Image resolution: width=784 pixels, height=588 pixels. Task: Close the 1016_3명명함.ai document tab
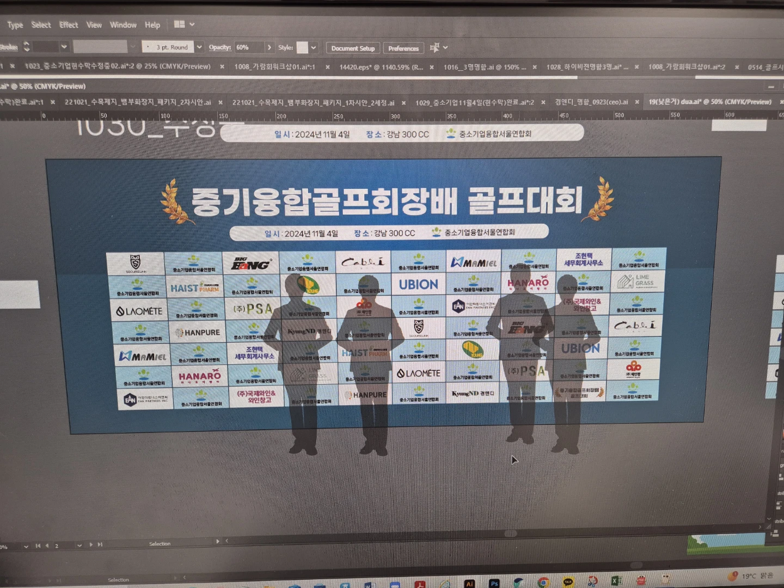click(535, 68)
